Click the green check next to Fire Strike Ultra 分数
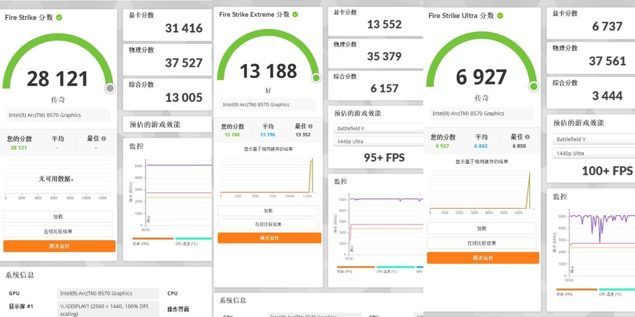Viewport: 635px width, 317px height. coord(500,15)
